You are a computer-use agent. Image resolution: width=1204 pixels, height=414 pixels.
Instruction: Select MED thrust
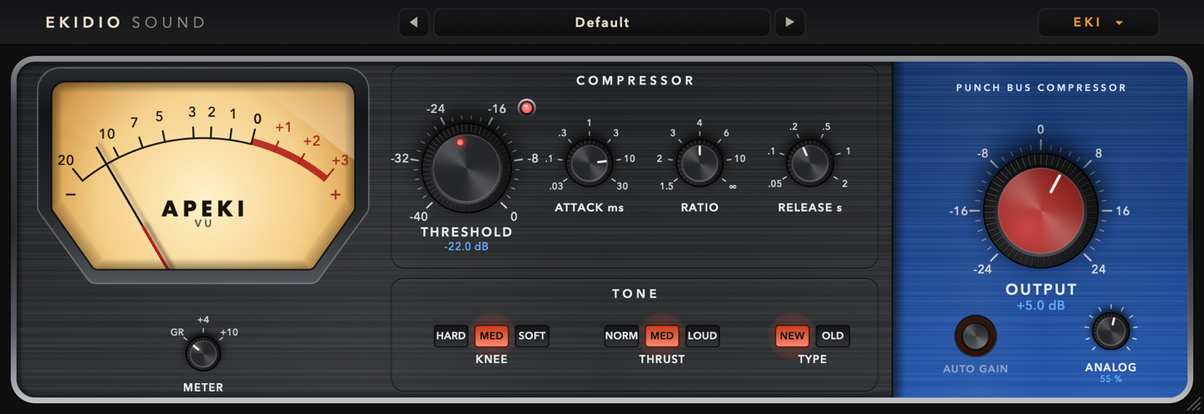[x=662, y=336]
